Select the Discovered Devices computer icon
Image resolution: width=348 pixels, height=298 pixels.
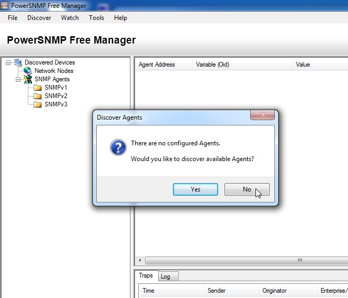18,62
